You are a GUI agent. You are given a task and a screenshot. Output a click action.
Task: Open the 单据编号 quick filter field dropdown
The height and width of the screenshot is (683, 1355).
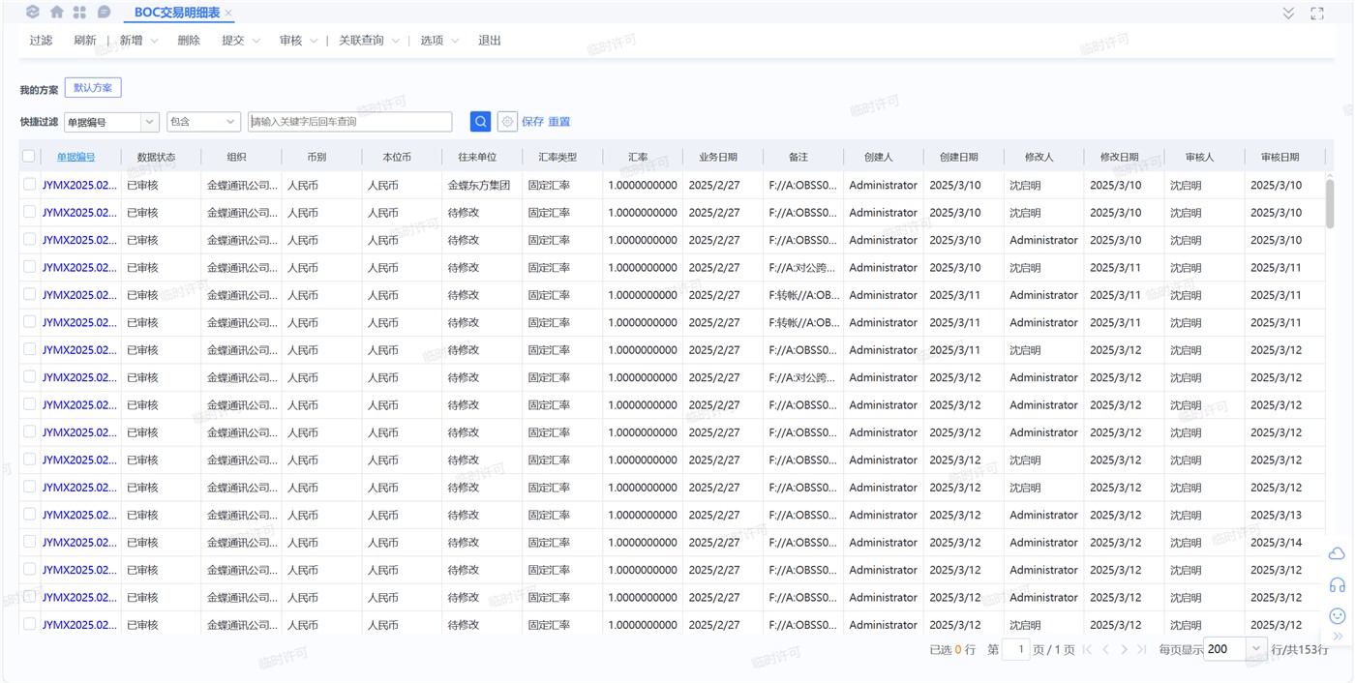(149, 122)
